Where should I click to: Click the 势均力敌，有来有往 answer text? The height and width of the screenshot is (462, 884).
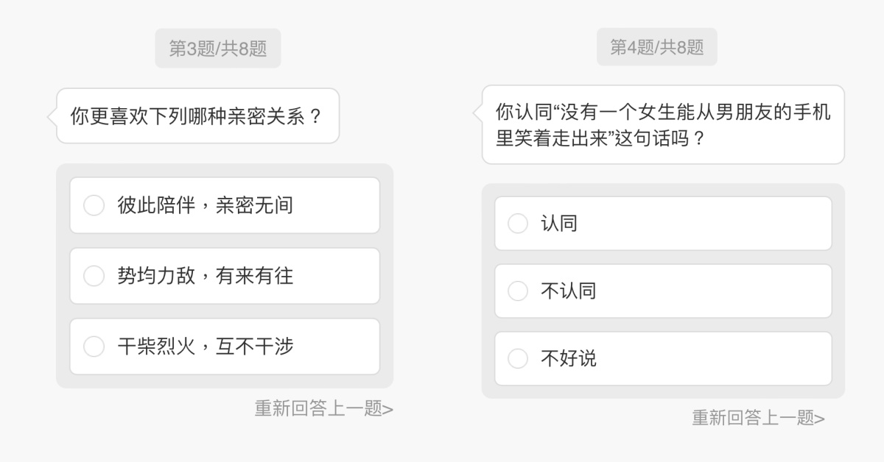click(206, 276)
